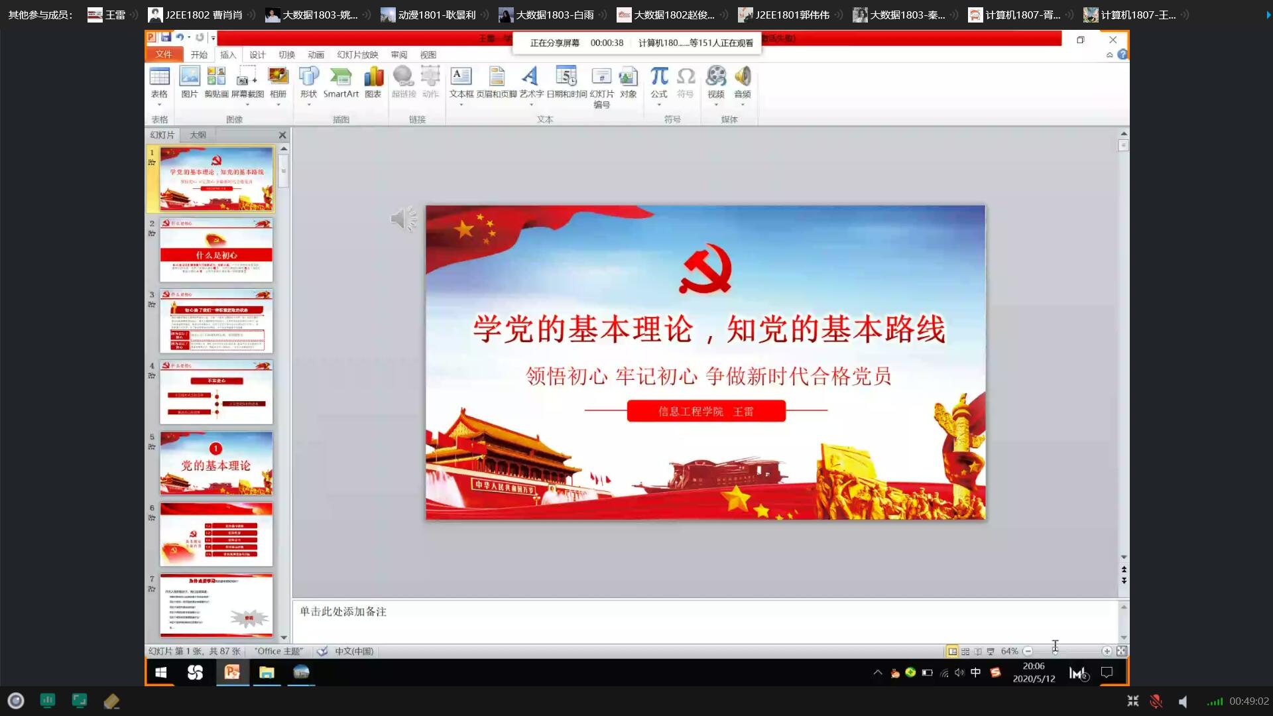Expand the 公式 equation dropdown arrow

(x=658, y=104)
